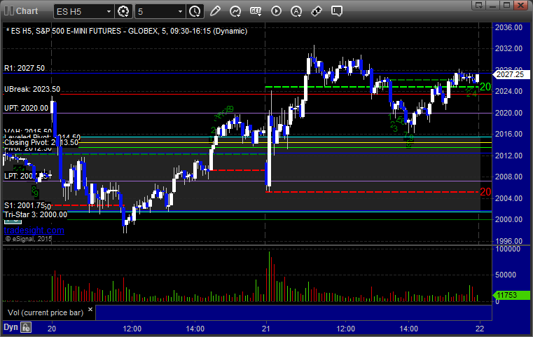The width and height of the screenshot is (533, 337).
Task: Open the tradesight.com link
Action: [x=34, y=231]
